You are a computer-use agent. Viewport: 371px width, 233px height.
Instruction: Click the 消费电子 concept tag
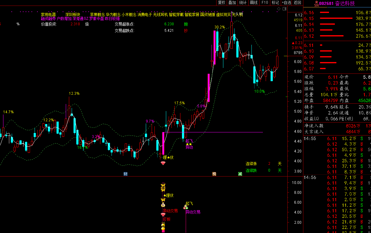[145, 15]
